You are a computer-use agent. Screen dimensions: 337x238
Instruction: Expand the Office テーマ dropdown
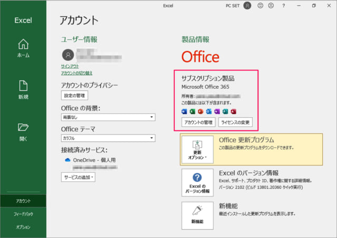click(108, 138)
